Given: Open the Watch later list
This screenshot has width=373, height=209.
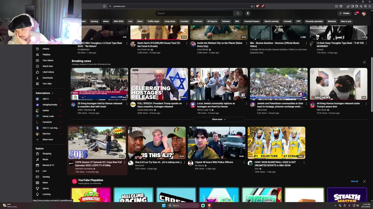Looking at the screenshot, I should [x=49, y=66].
